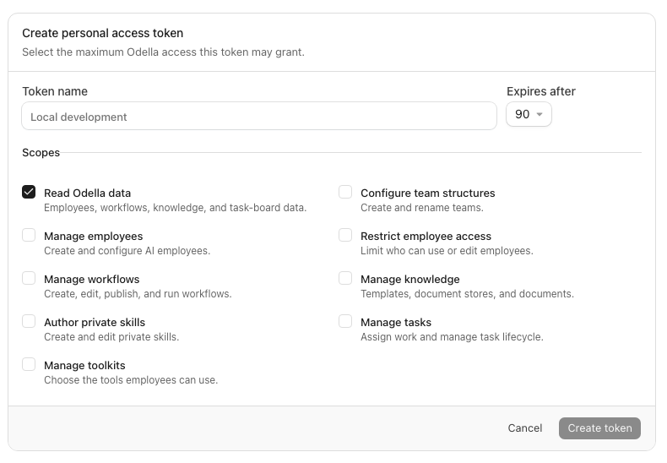Click the 'Manage employees' label text
667x463 pixels.
tap(94, 237)
